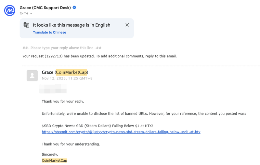Click the blurred recipient name in the message
Viewport: 260px width, 165px height.
(53, 89)
